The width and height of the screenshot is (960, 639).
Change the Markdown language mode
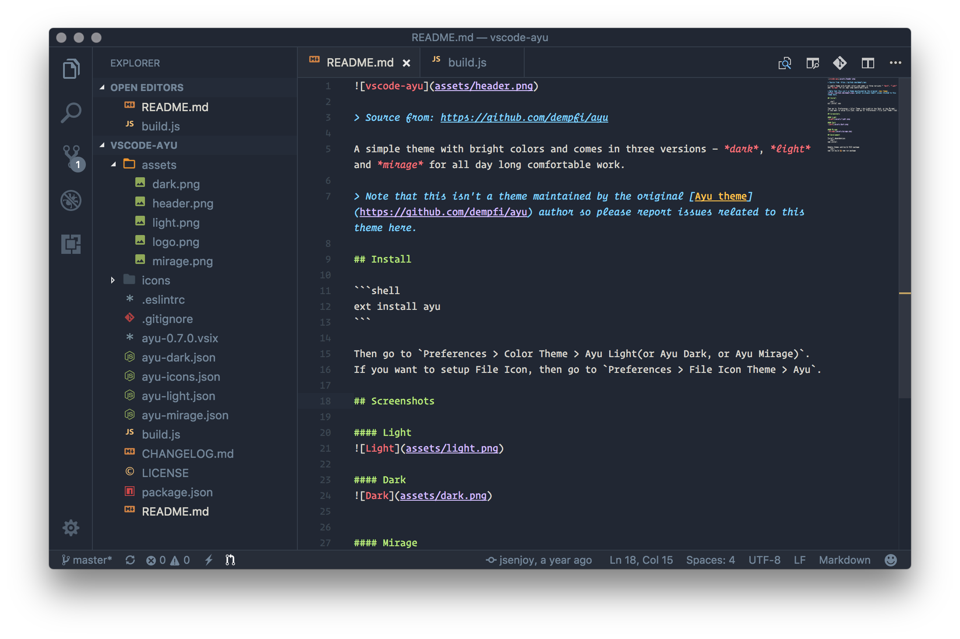844,560
